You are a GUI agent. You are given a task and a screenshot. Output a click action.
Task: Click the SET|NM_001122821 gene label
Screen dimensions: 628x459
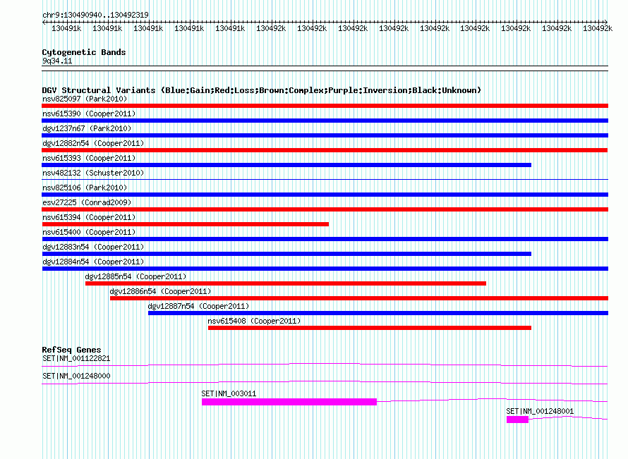click(76, 358)
